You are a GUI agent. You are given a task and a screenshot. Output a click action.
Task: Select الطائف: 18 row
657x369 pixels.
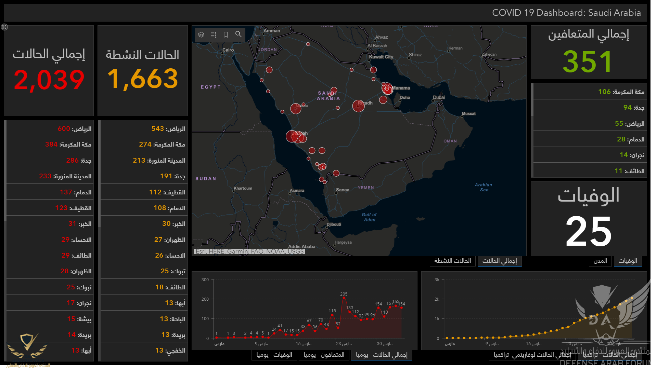144,287
